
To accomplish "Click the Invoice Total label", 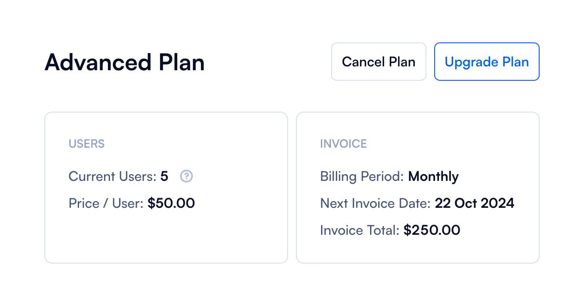I will (359, 230).
